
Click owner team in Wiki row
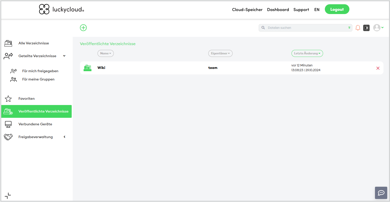pos(213,68)
